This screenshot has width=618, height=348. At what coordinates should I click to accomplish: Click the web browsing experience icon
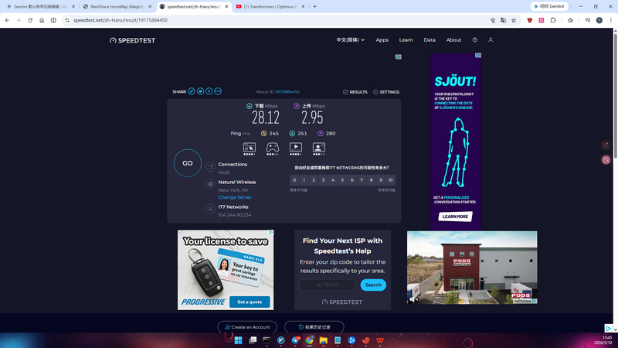point(249,148)
